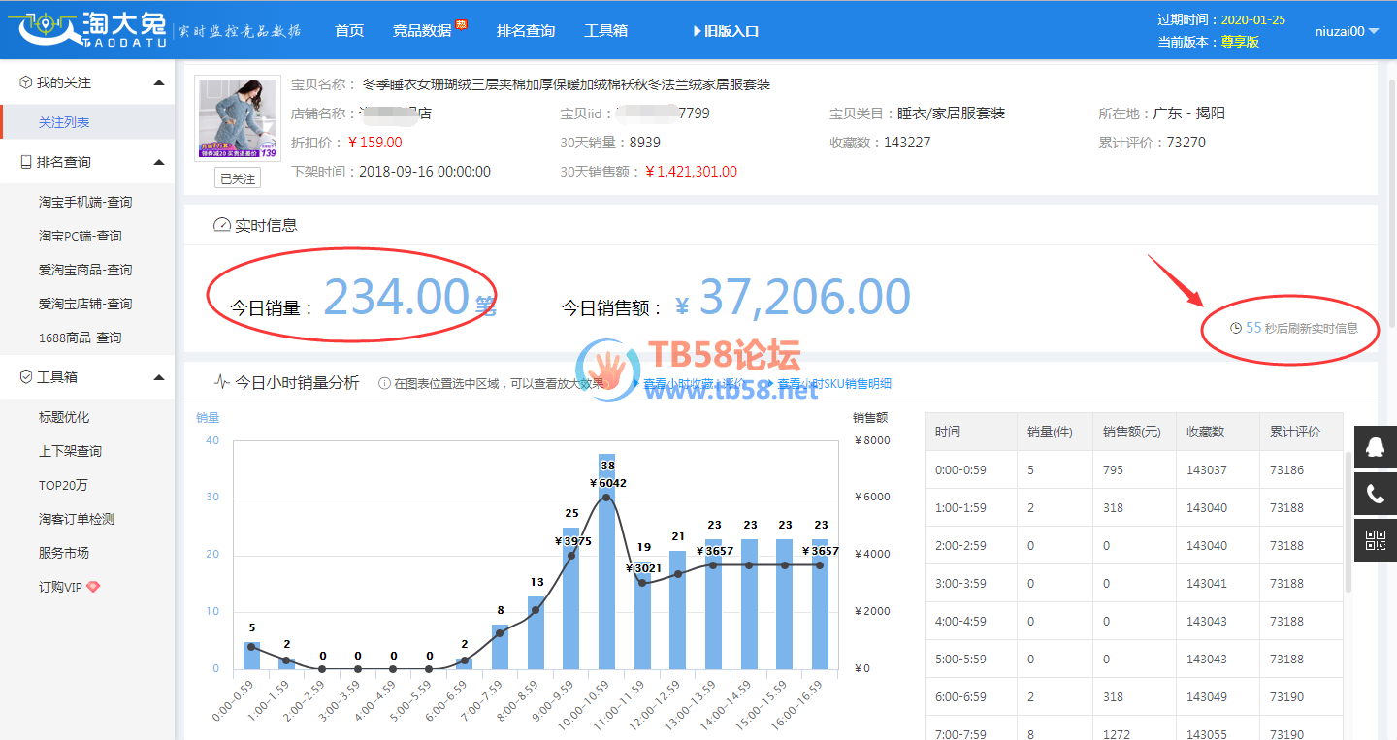Go to 首页 in top navigation
This screenshot has height=740, width=1397.
[349, 31]
